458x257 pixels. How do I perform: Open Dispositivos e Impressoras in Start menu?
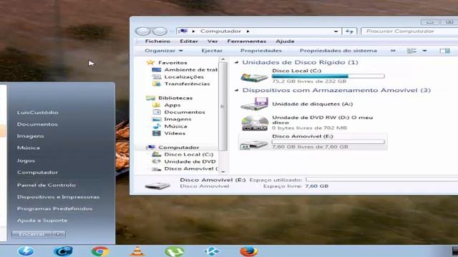58,197
